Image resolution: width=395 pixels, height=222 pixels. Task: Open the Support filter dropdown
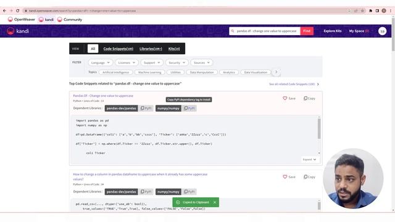point(152,63)
